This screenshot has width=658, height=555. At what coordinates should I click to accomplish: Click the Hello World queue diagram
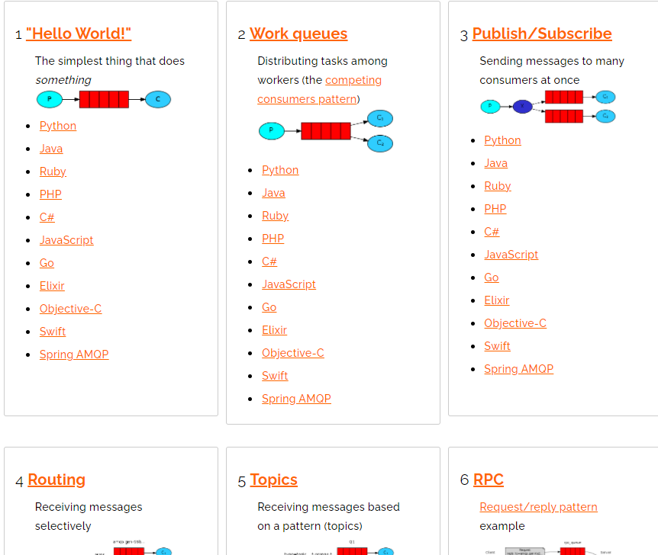104,99
